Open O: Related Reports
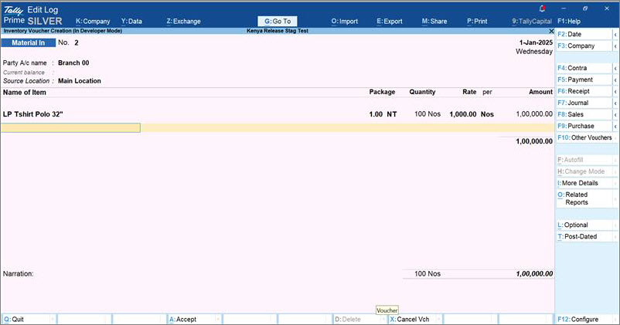This screenshot has height=325, width=620. (x=584, y=198)
